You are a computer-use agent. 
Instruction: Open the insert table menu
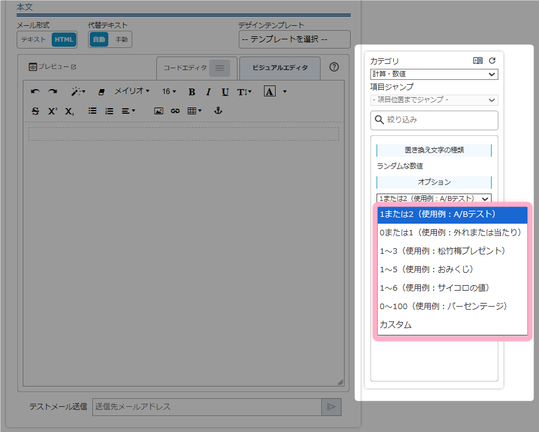pyautogui.click(x=194, y=111)
